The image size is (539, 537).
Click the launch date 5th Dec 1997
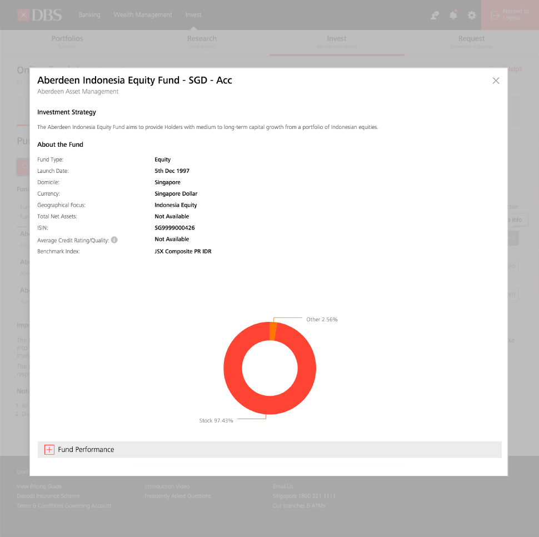[x=172, y=171]
